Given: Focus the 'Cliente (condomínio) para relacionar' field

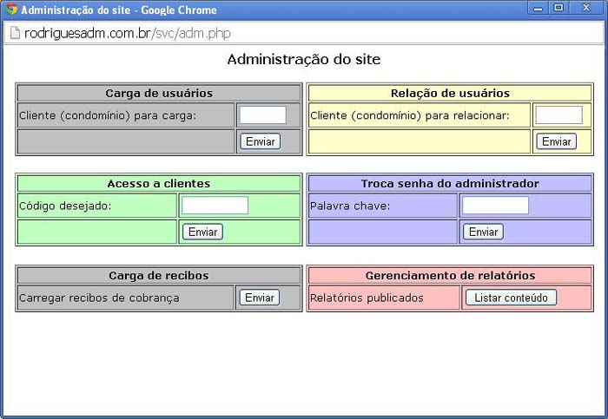Looking at the screenshot, I should point(558,115).
